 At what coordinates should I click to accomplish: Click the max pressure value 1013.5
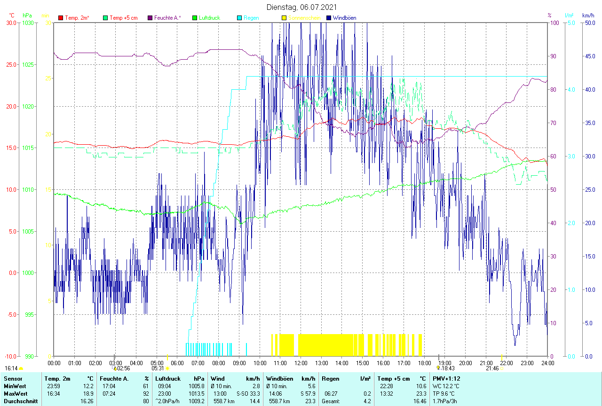(x=196, y=394)
